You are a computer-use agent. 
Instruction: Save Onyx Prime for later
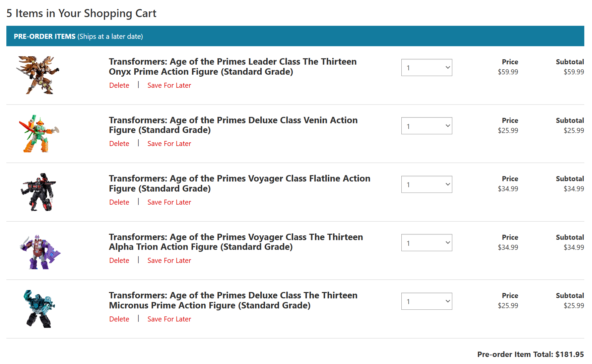169,85
